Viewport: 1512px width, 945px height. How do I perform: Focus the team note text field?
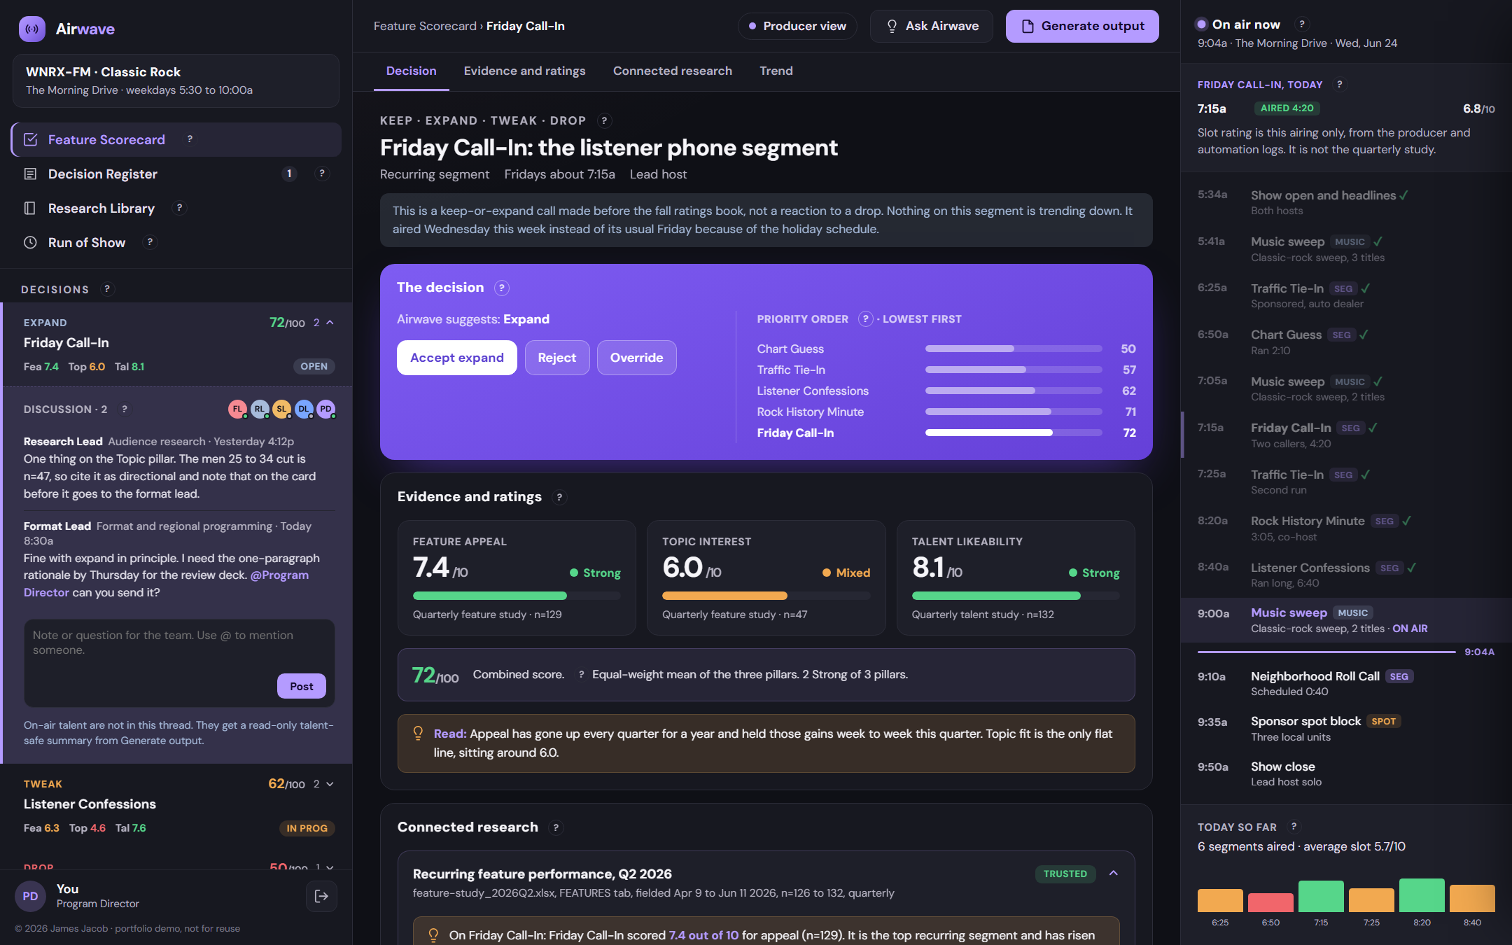[x=179, y=662]
